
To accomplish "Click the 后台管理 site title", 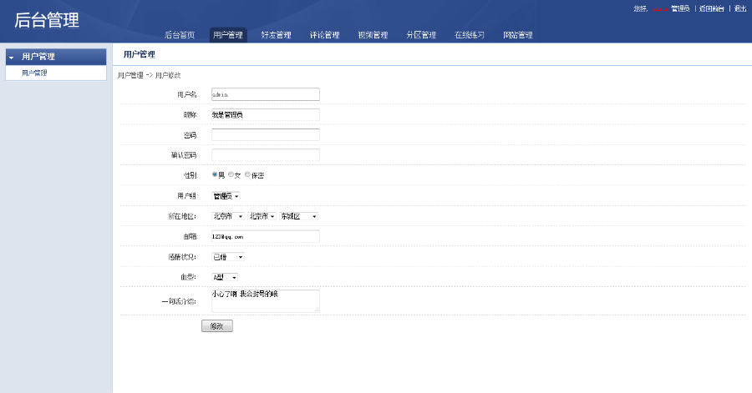I will pos(47,20).
